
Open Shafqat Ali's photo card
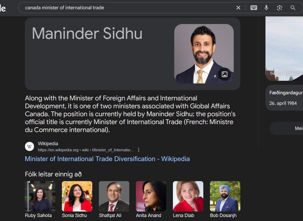point(114,196)
